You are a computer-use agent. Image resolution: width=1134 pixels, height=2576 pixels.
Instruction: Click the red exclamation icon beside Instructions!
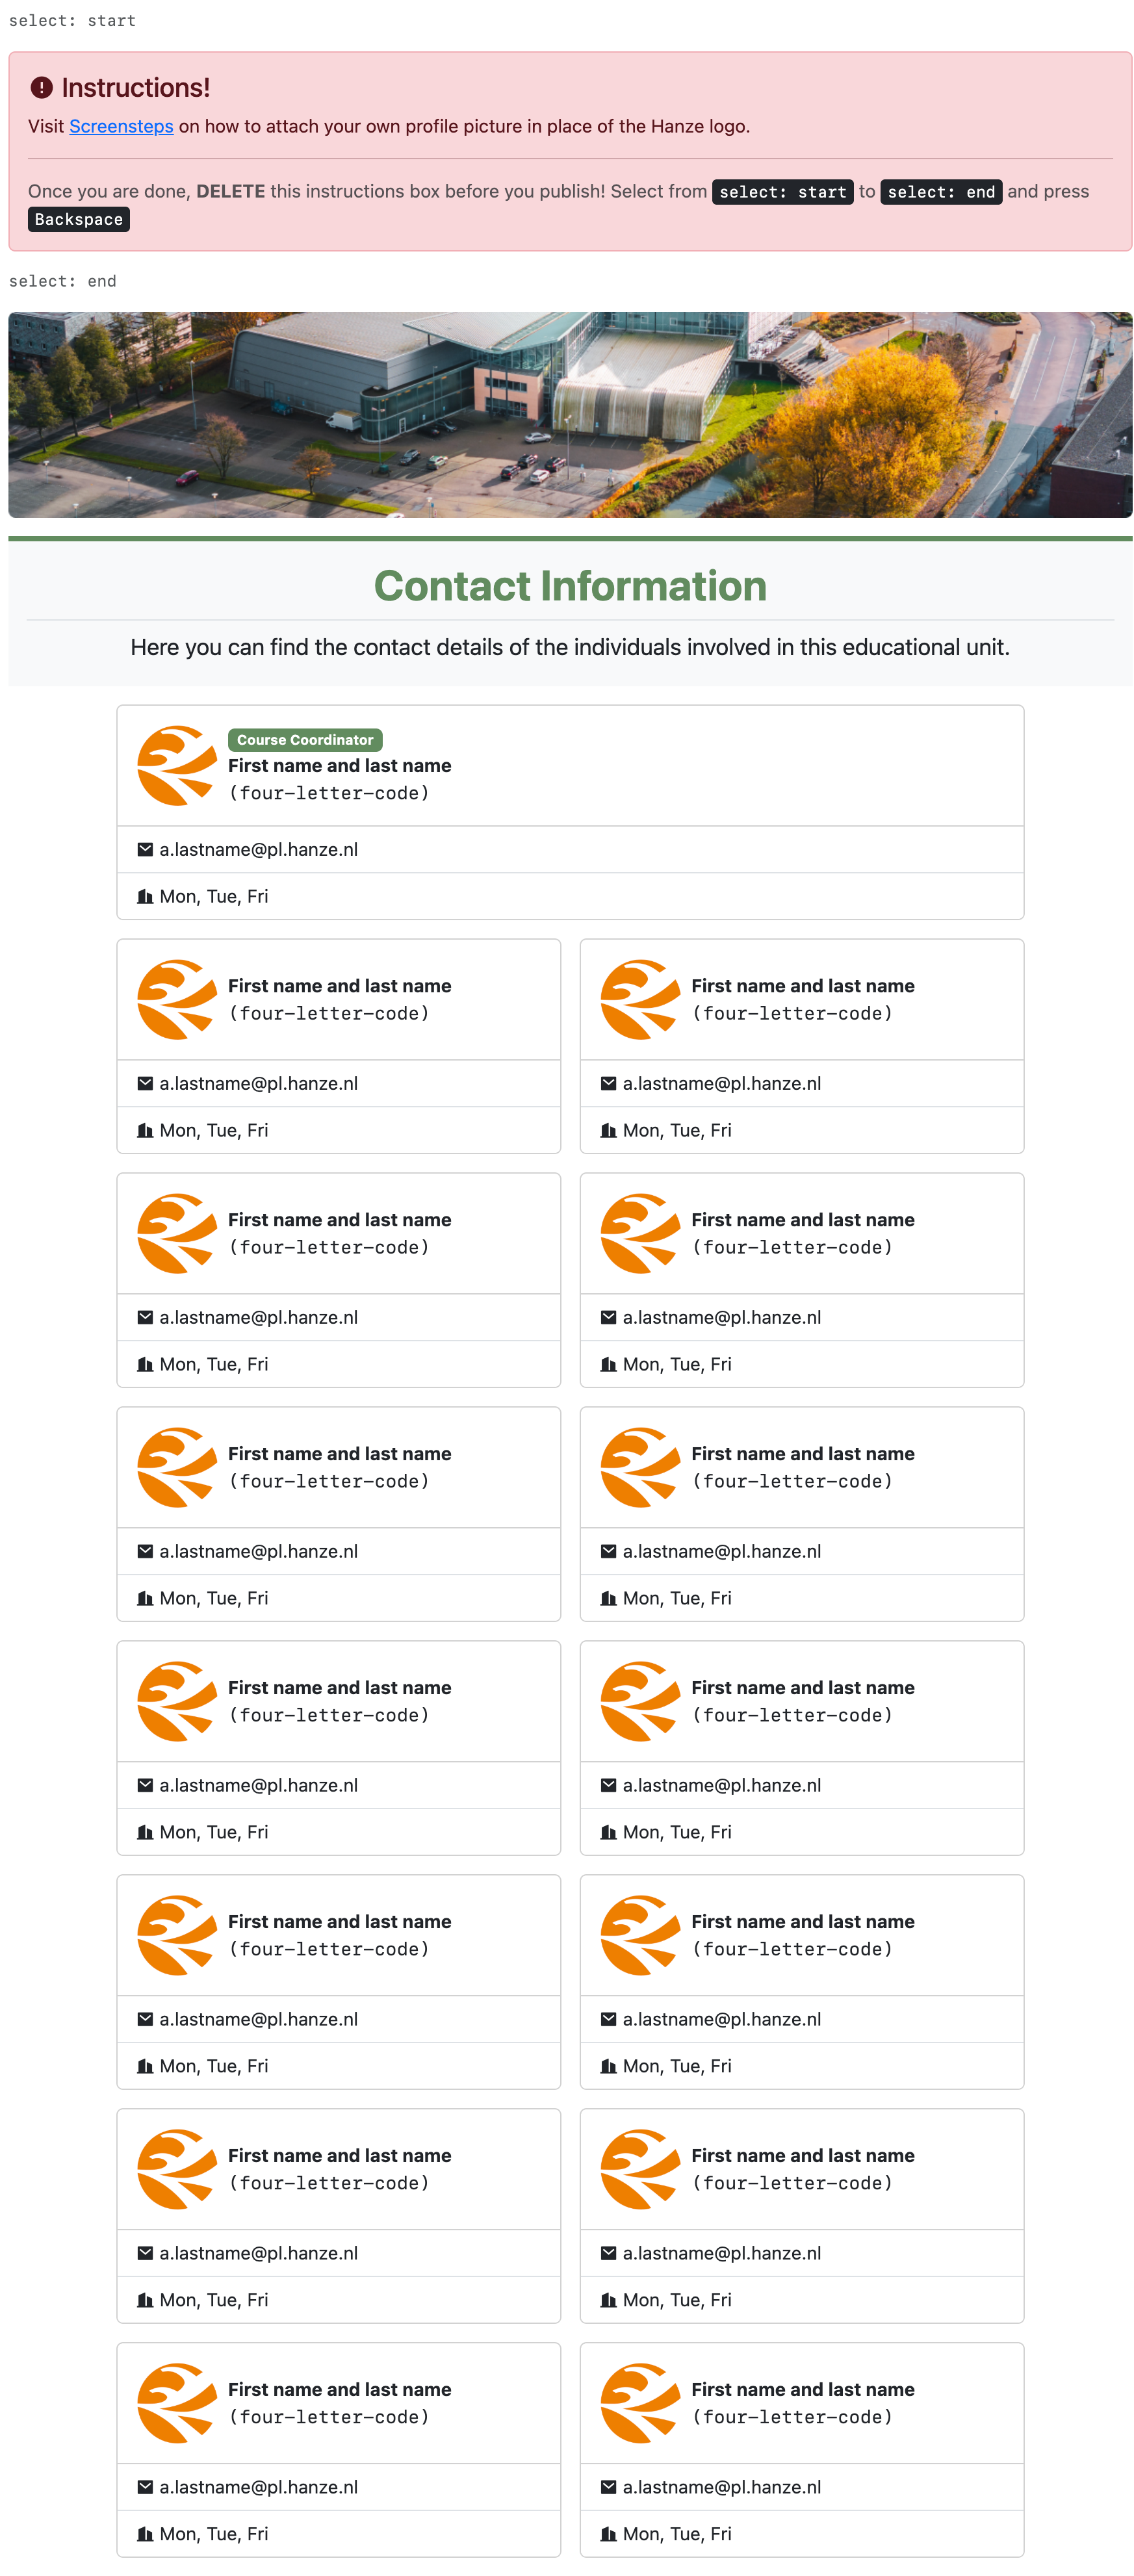(41, 88)
